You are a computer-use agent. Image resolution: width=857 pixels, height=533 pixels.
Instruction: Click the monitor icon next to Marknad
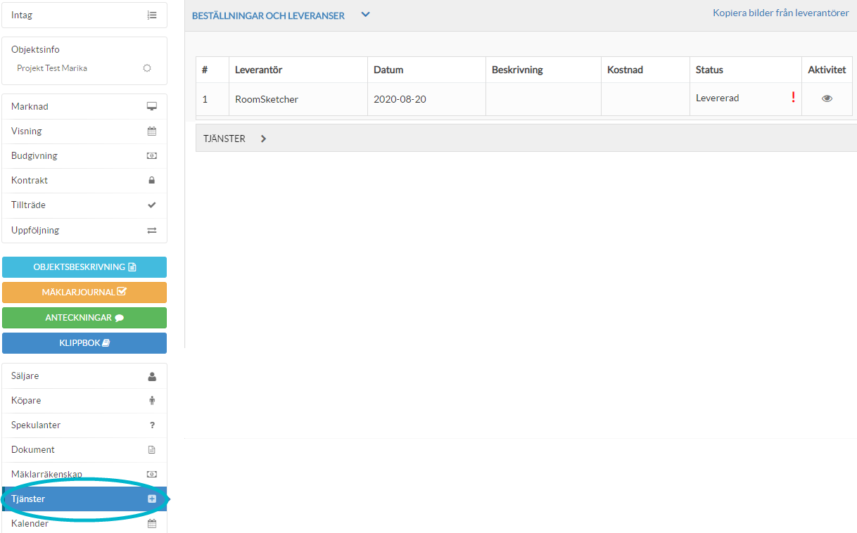(151, 106)
